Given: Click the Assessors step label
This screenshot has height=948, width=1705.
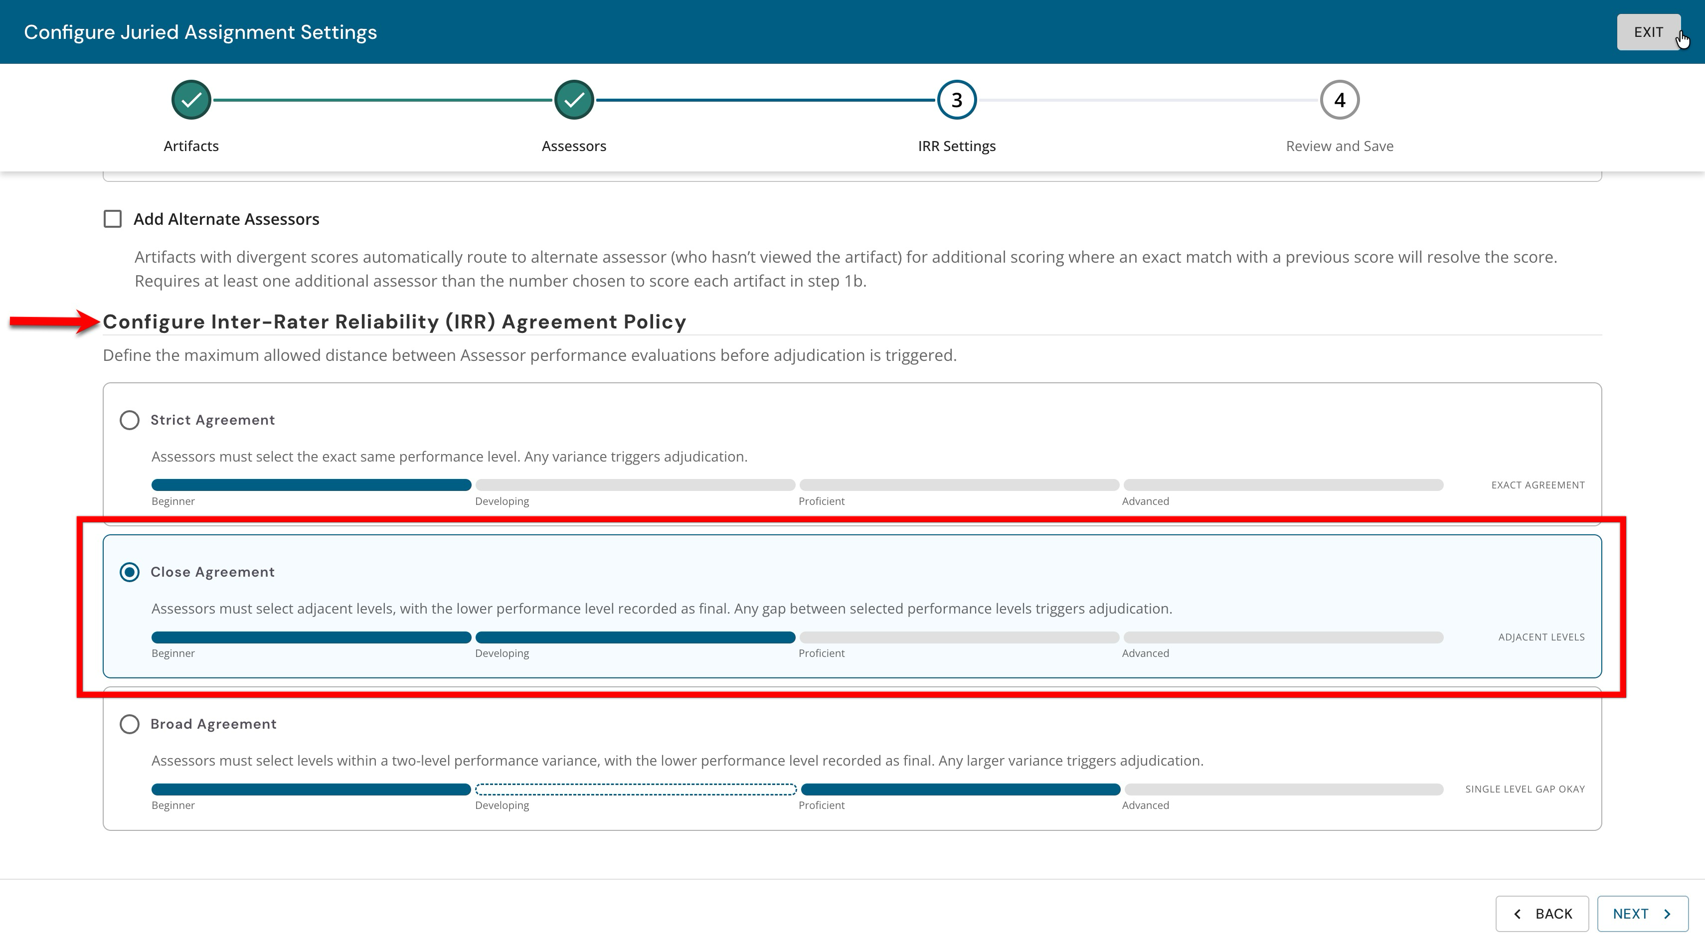Looking at the screenshot, I should coord(574,146).
